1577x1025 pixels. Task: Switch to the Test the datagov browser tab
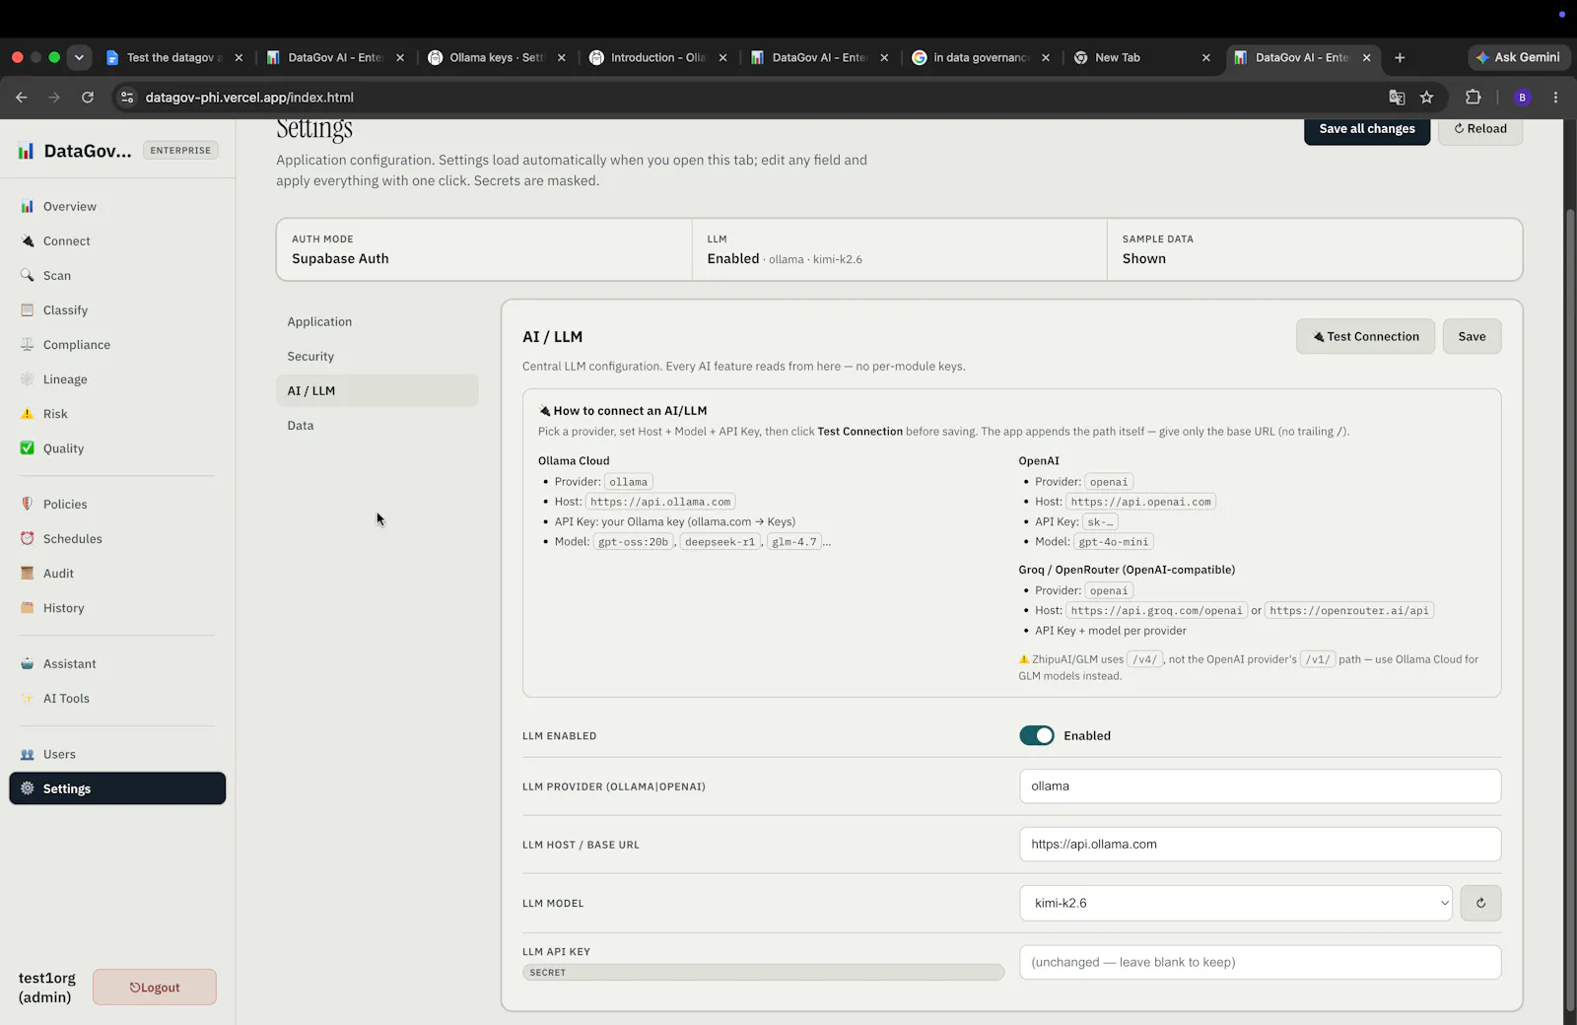[173, 57]
